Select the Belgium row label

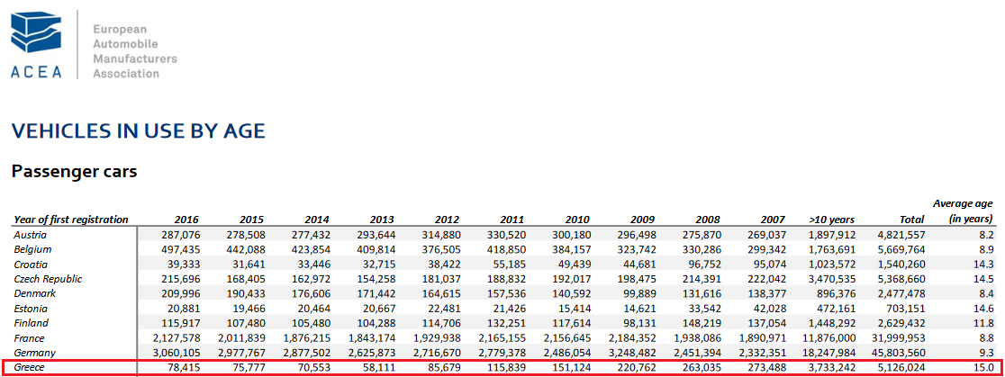32,249
